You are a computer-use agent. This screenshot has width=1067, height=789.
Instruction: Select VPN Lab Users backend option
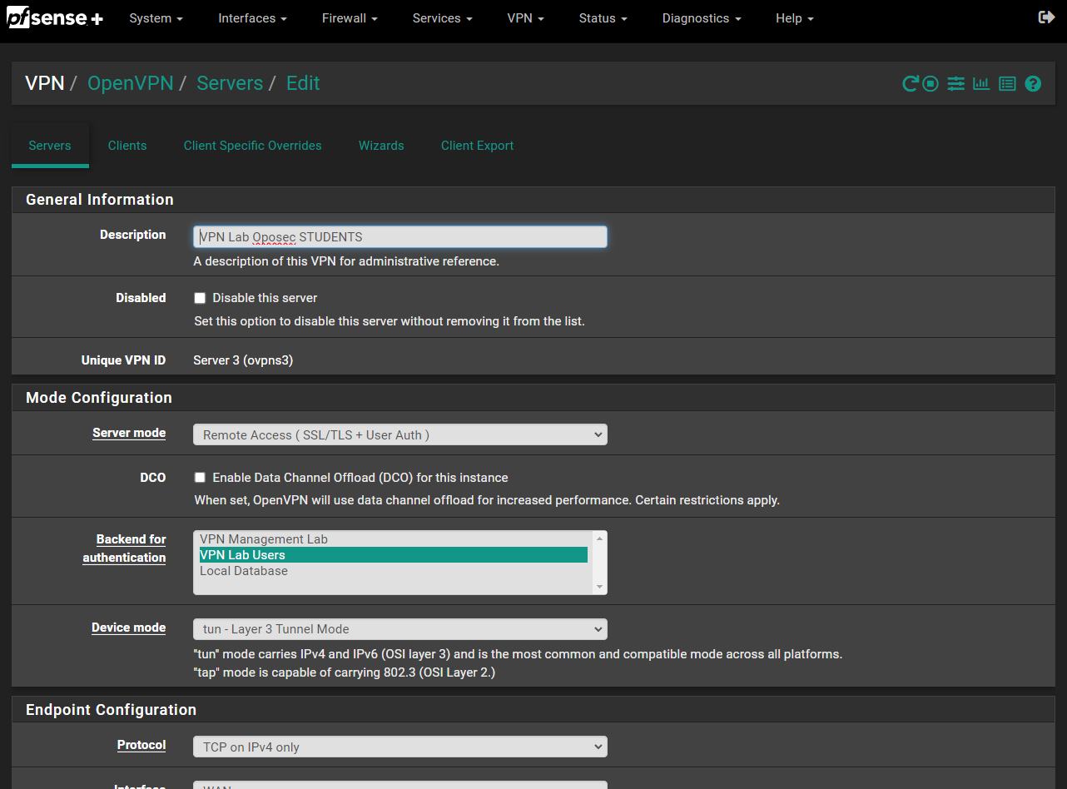[392, 555]
